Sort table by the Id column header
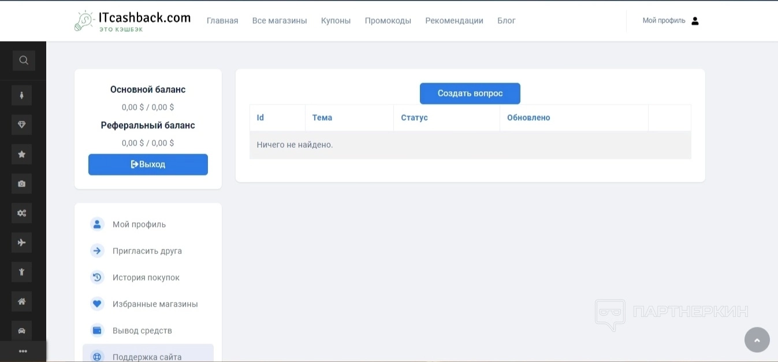Image resolution: width=778 pixels, height=362 pixels. (x=260, y=118)
